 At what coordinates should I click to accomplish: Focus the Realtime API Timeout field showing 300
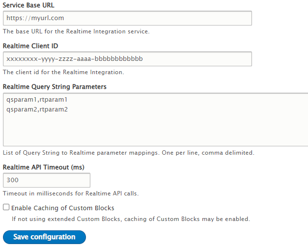click(x=47, y=180)
